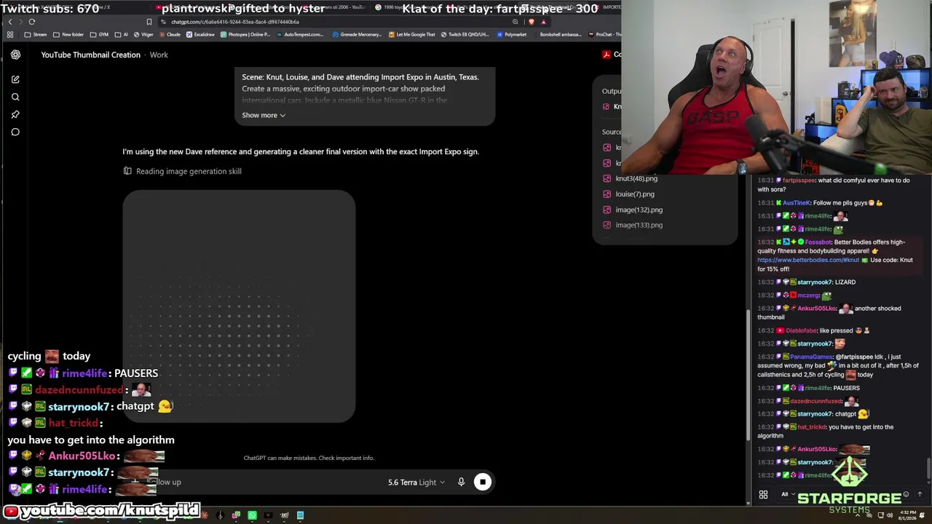Click the scene prompt message bubble
The image size is (932, 524).
point(365,96)
